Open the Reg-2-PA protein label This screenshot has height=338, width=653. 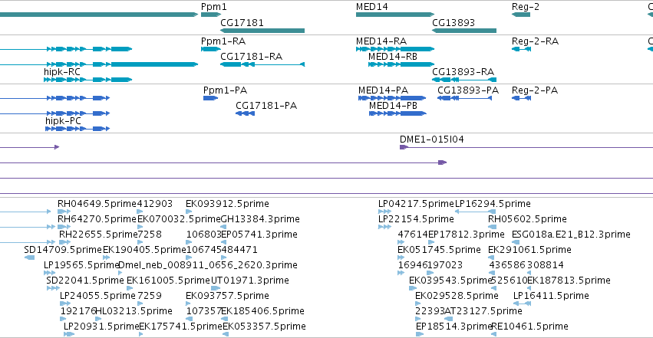pyautogui.click(x=535, y=90)
